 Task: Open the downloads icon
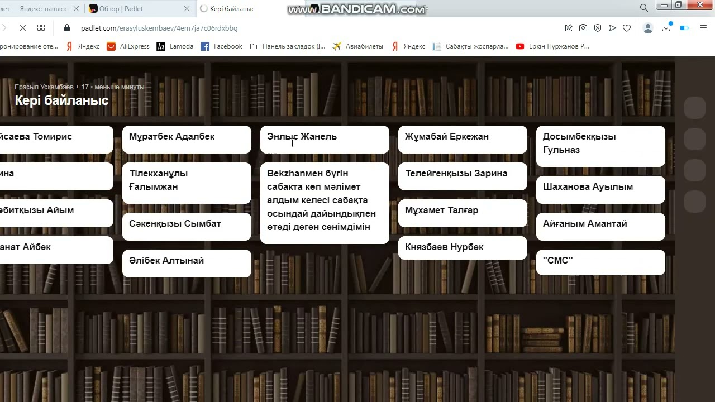click(x=666, y=28)
